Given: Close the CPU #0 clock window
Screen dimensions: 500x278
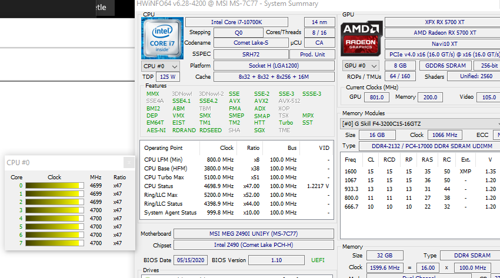Looking at the screenshot, I should (129, 162).
